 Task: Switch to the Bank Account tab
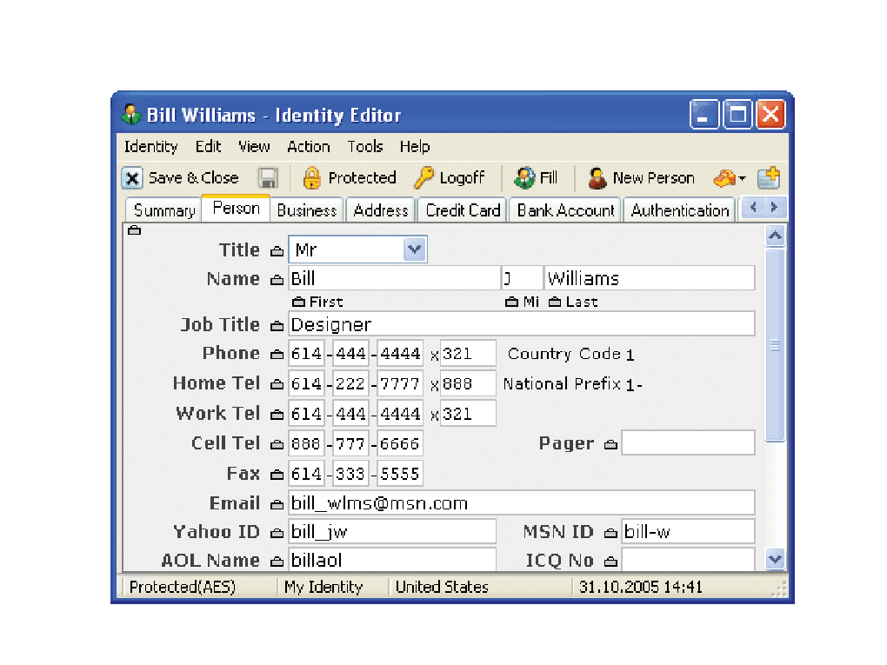coord(566,210)
